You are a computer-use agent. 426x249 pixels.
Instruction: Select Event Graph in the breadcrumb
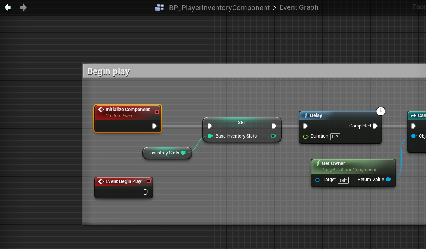pyautogui.click(x=299, y=7)
